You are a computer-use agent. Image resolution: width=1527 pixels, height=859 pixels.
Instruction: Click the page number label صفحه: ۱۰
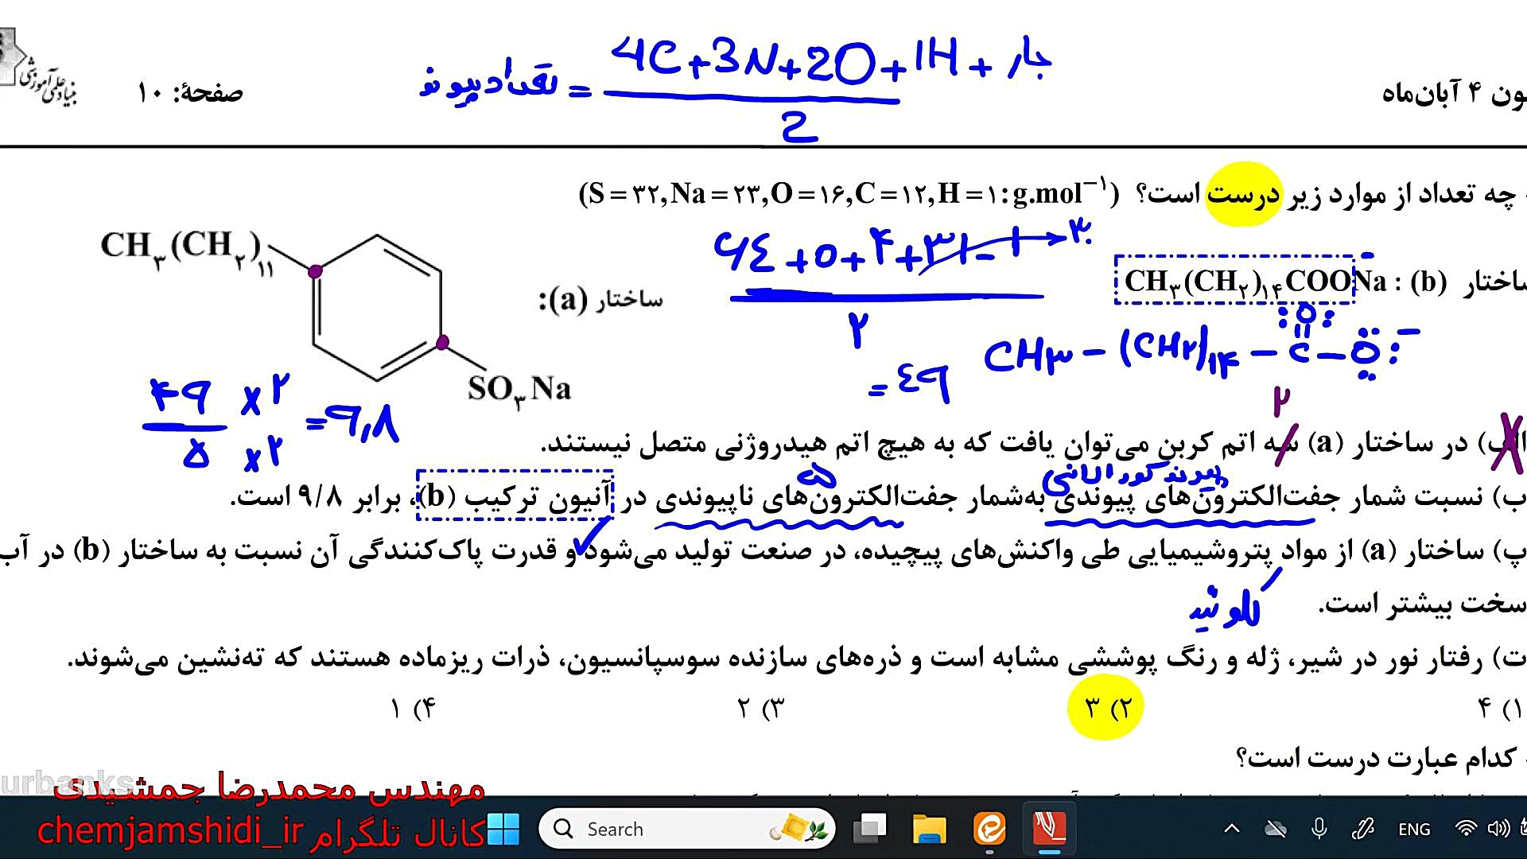coord(189,93)
